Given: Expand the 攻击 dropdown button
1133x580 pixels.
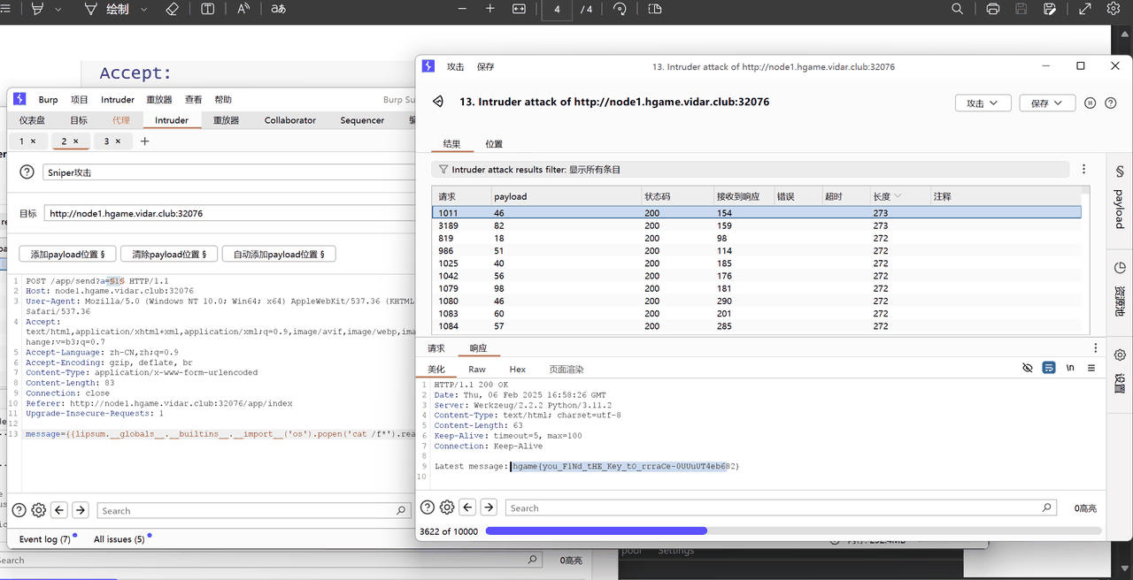Looking at the screenshot, I should [983, 103].
